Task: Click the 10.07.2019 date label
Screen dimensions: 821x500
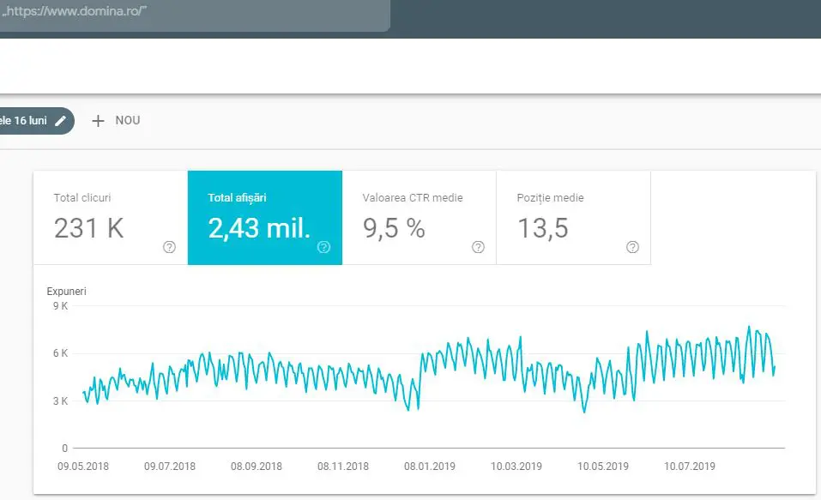Action: point(690,467)
